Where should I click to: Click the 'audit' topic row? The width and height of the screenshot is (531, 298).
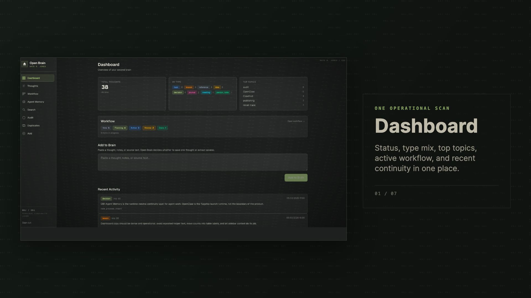[x=273, y=87]
